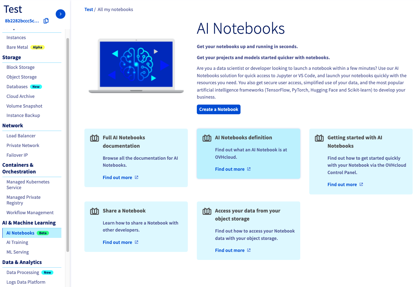This screenshot has height=287, width=420.
Task: Click external link icon under AI Notebooks definition
Action: tap(249, 169)
